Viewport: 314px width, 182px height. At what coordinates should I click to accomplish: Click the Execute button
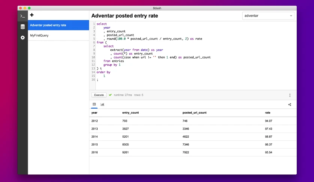pos(99,95)
